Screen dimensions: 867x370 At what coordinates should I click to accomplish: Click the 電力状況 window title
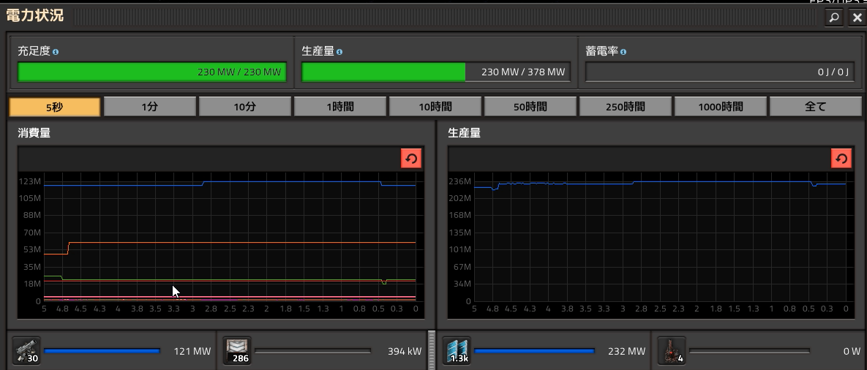point(34,15)
